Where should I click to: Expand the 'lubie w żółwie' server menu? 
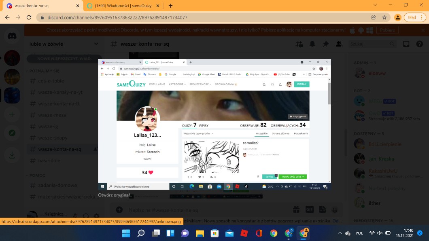[x=61, y=44]
